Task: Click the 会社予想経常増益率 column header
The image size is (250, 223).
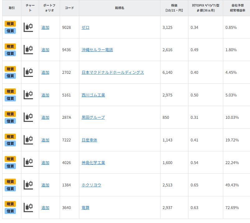Action: (236, 8)
